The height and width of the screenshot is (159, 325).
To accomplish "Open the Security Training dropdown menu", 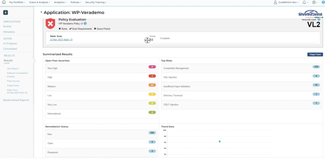I will point(96,2).
